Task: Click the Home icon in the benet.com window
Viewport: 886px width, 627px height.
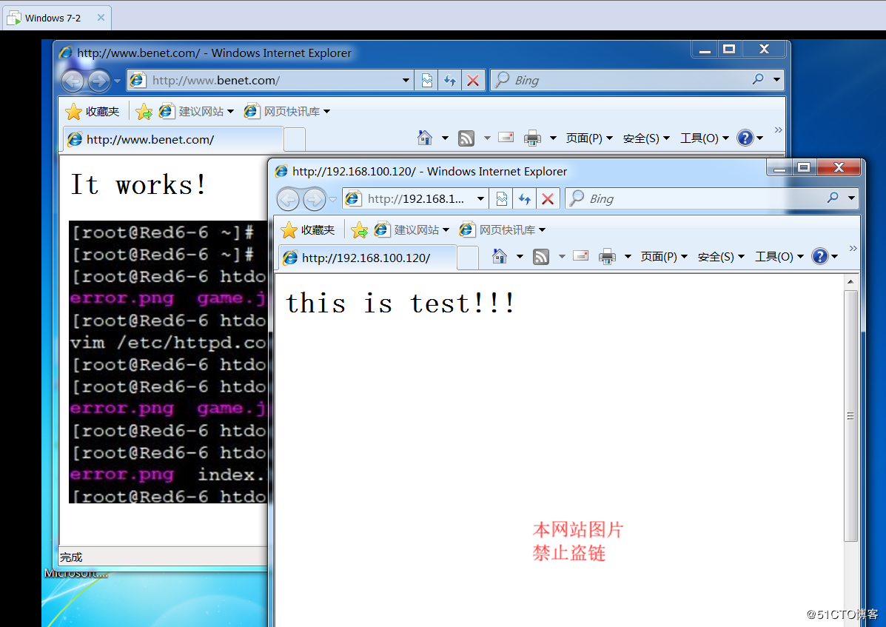Action: (424, 138)
